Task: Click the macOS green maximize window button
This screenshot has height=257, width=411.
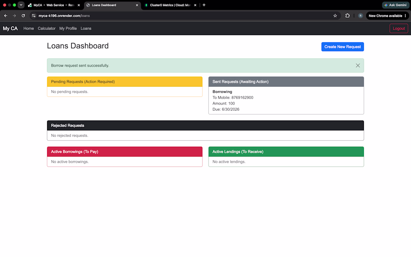Action: click(x=15, y=5)
